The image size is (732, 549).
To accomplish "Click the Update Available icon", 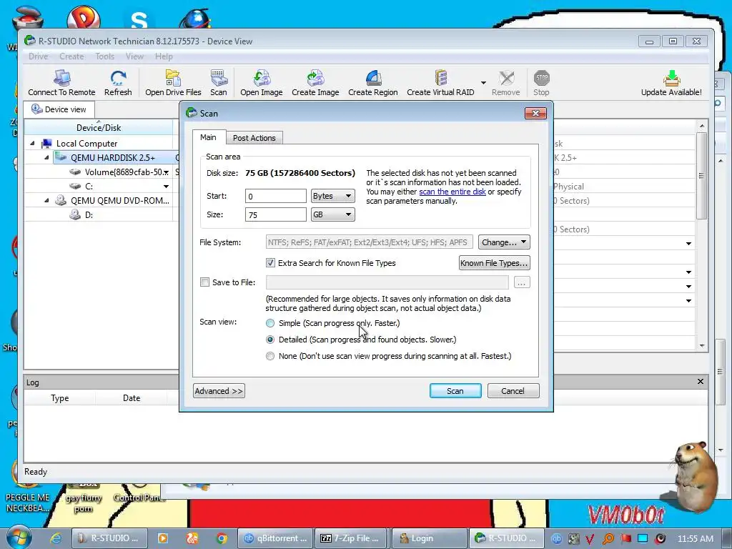I will point(671,78).
